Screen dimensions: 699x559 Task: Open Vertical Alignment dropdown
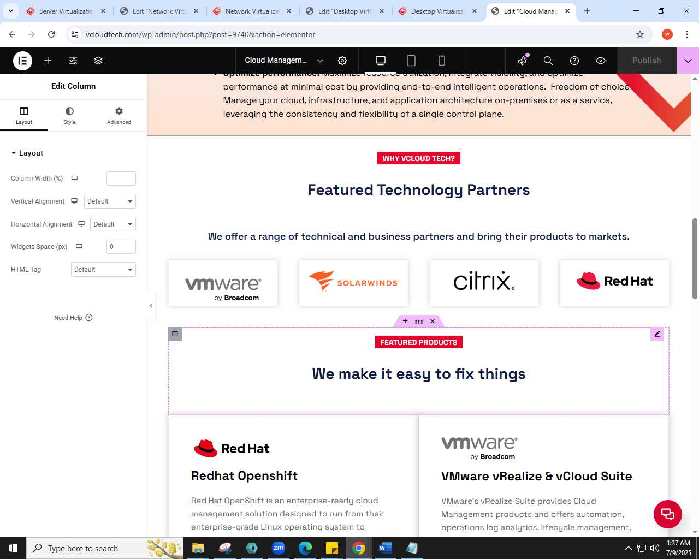coord(110,201)
